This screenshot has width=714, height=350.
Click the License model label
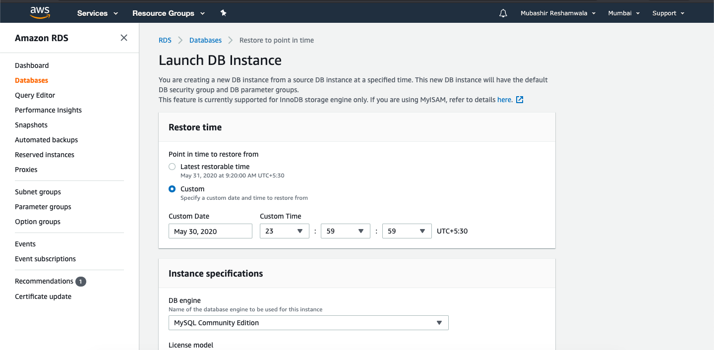[x=191, y=345]
